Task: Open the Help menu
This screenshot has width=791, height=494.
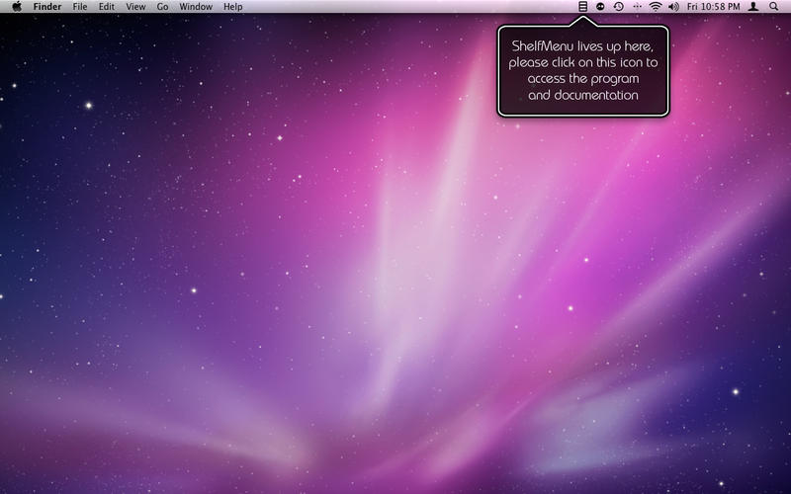Action: [x=232, y=7]
